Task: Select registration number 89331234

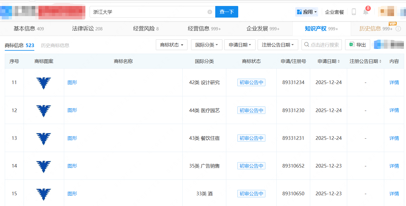Action: [x=293, y=83]
